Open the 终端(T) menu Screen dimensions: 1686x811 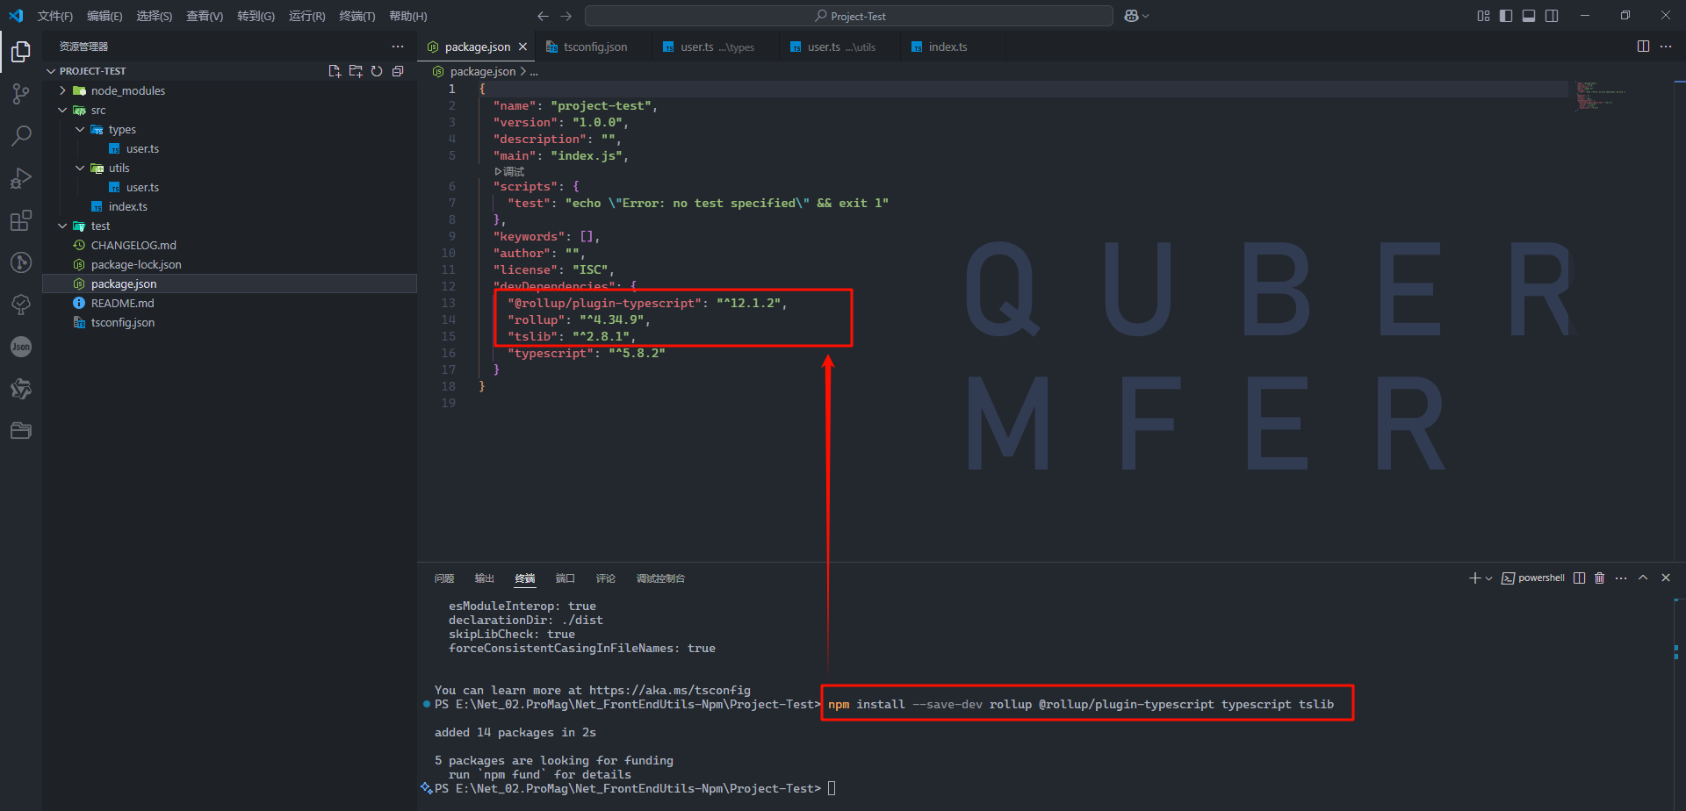coord(357,16)
